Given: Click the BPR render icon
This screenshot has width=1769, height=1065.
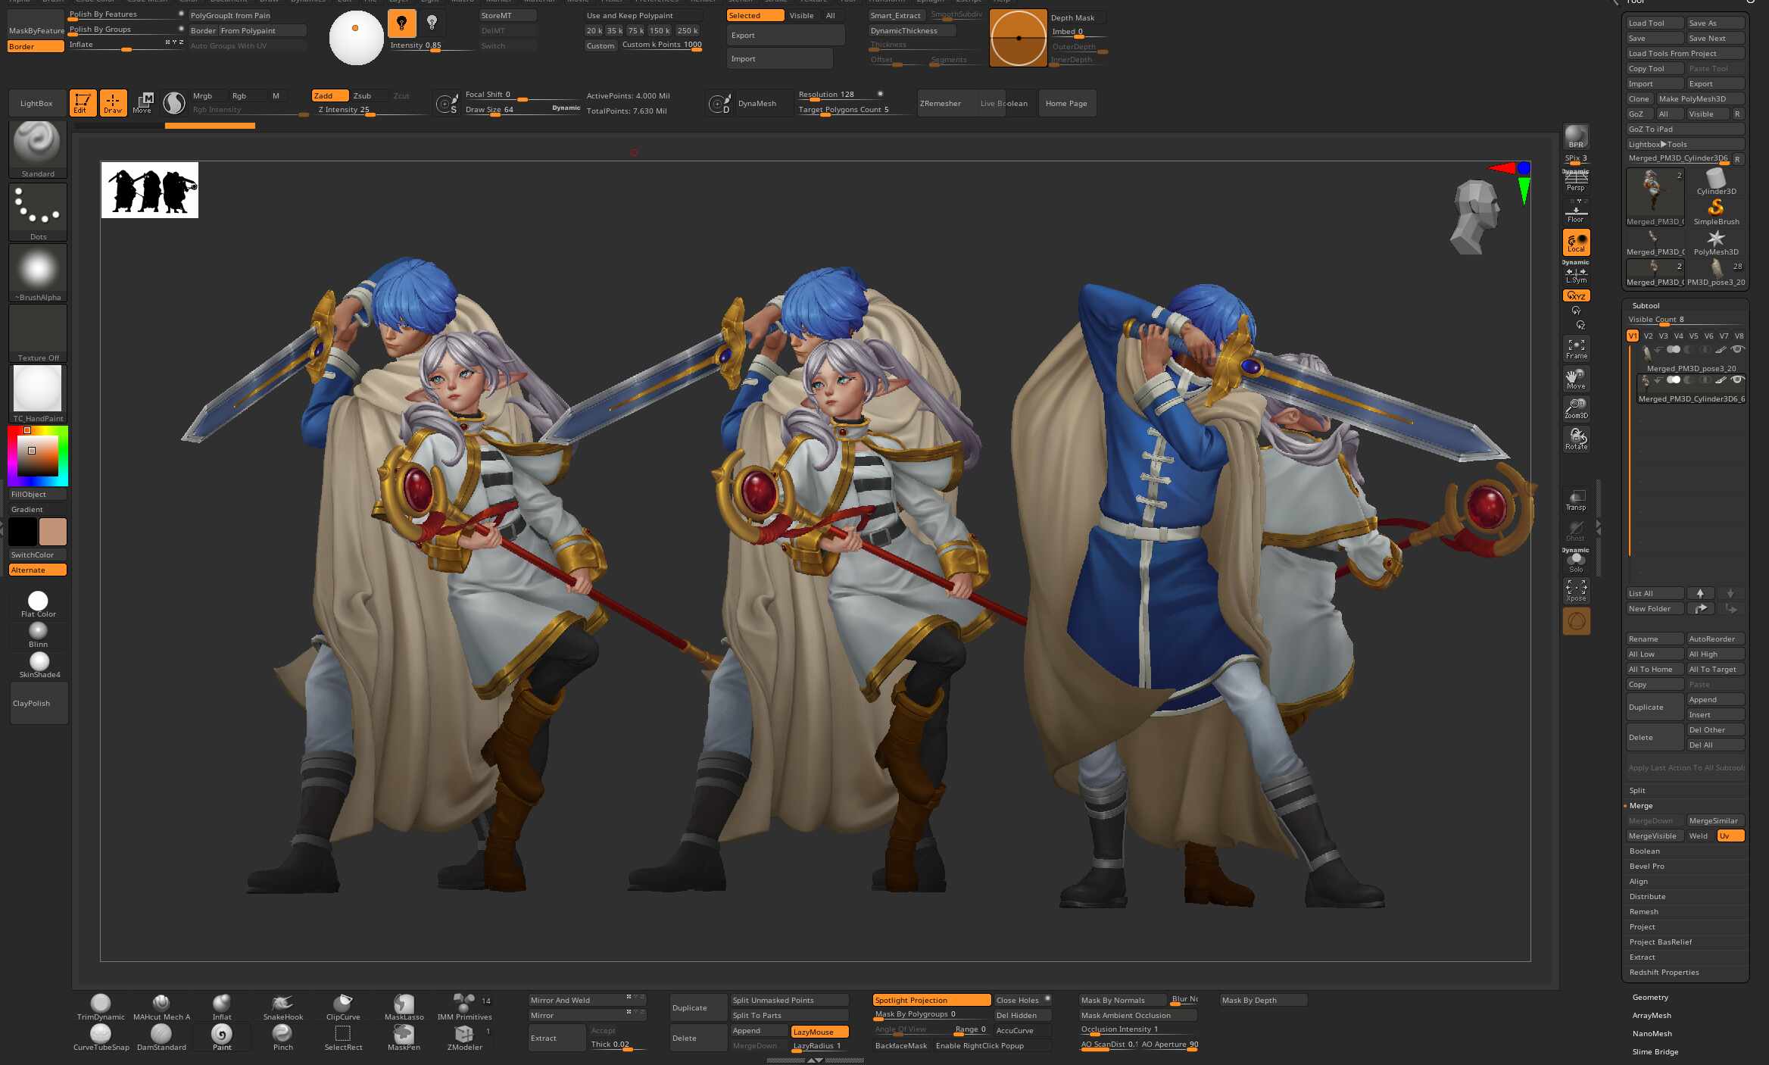Looking at the screenshot, I should click(1576, 137).
